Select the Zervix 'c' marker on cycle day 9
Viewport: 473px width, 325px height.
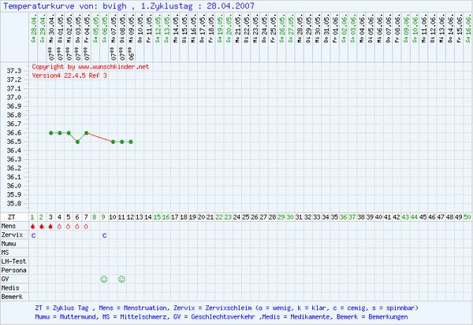pyautogui.click(x=104, y=235)
